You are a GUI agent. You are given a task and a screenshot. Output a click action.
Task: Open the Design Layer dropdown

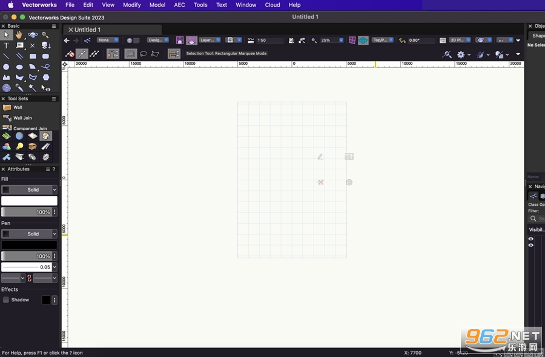tap(158, 40)
